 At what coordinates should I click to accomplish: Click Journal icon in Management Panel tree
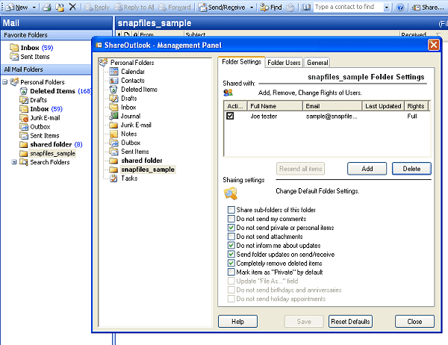point(113,116)
